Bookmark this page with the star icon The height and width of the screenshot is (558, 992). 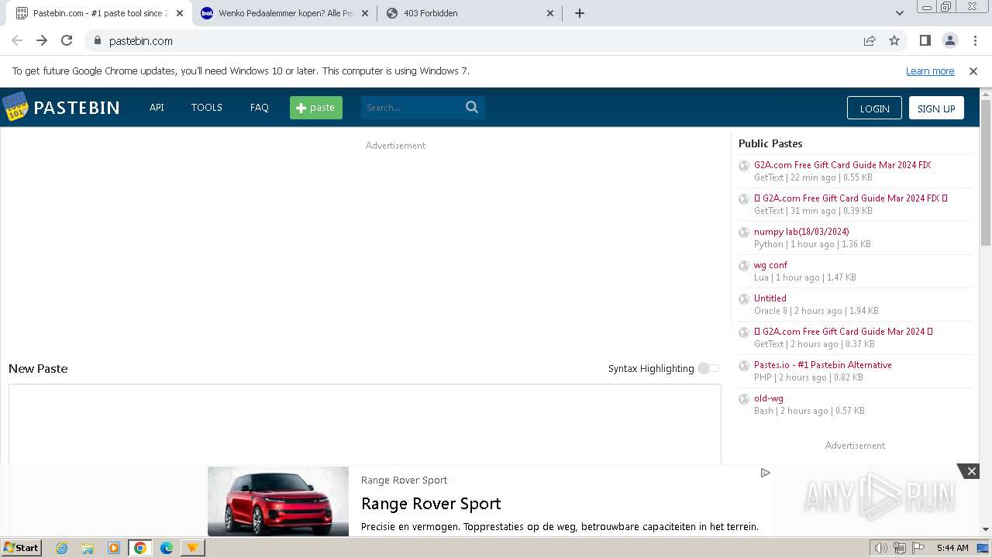pos(894,40)
